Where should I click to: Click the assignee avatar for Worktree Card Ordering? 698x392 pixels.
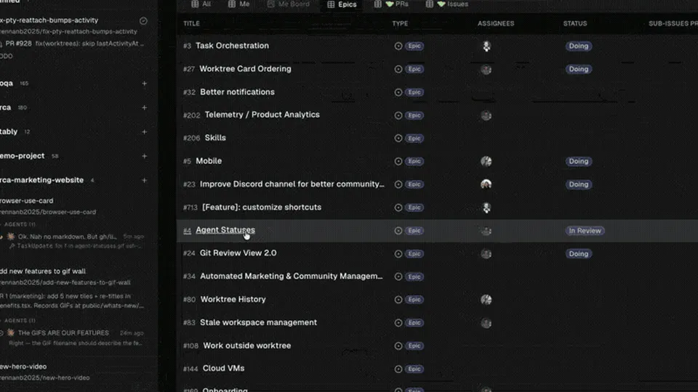coord(486,70)
